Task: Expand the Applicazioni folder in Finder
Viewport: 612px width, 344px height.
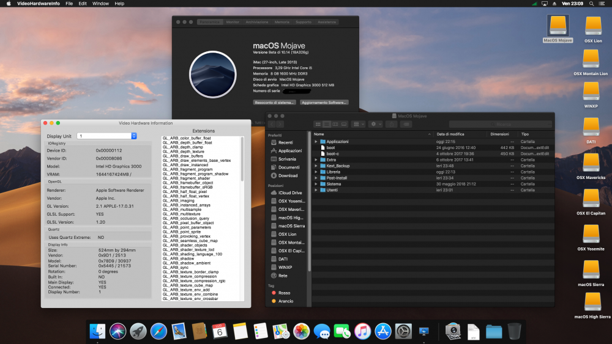Action: [x=316, y=142]
